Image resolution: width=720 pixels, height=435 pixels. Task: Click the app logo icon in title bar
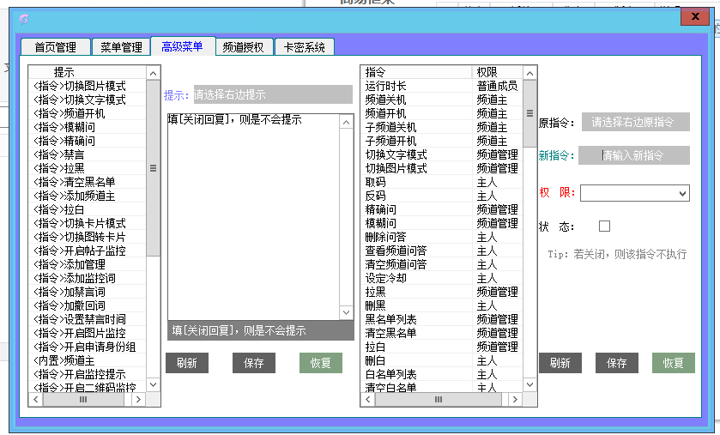[24, 19]
